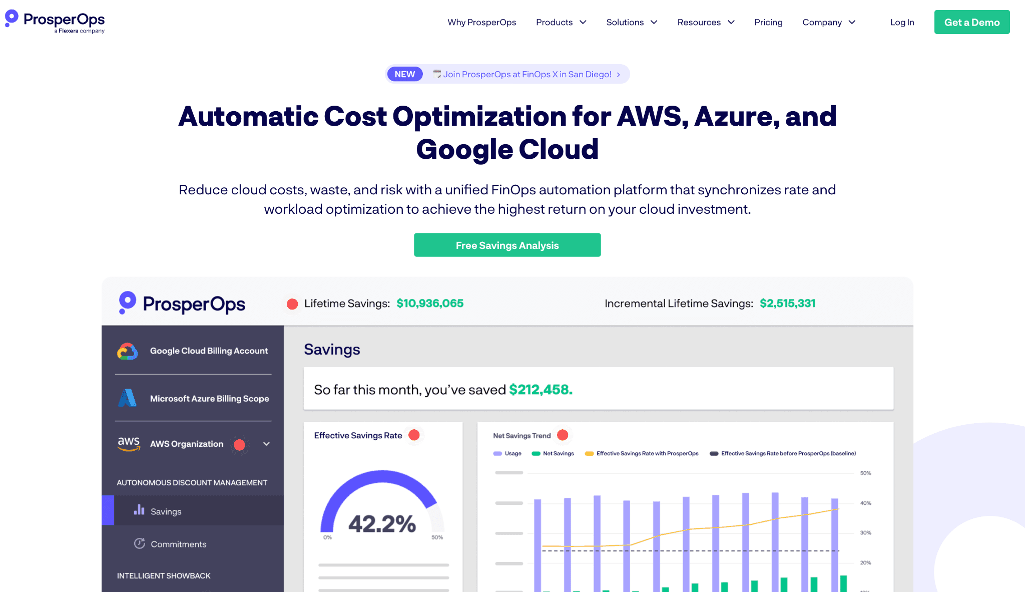Click the AWS logo icon

(x=129, y=444)
